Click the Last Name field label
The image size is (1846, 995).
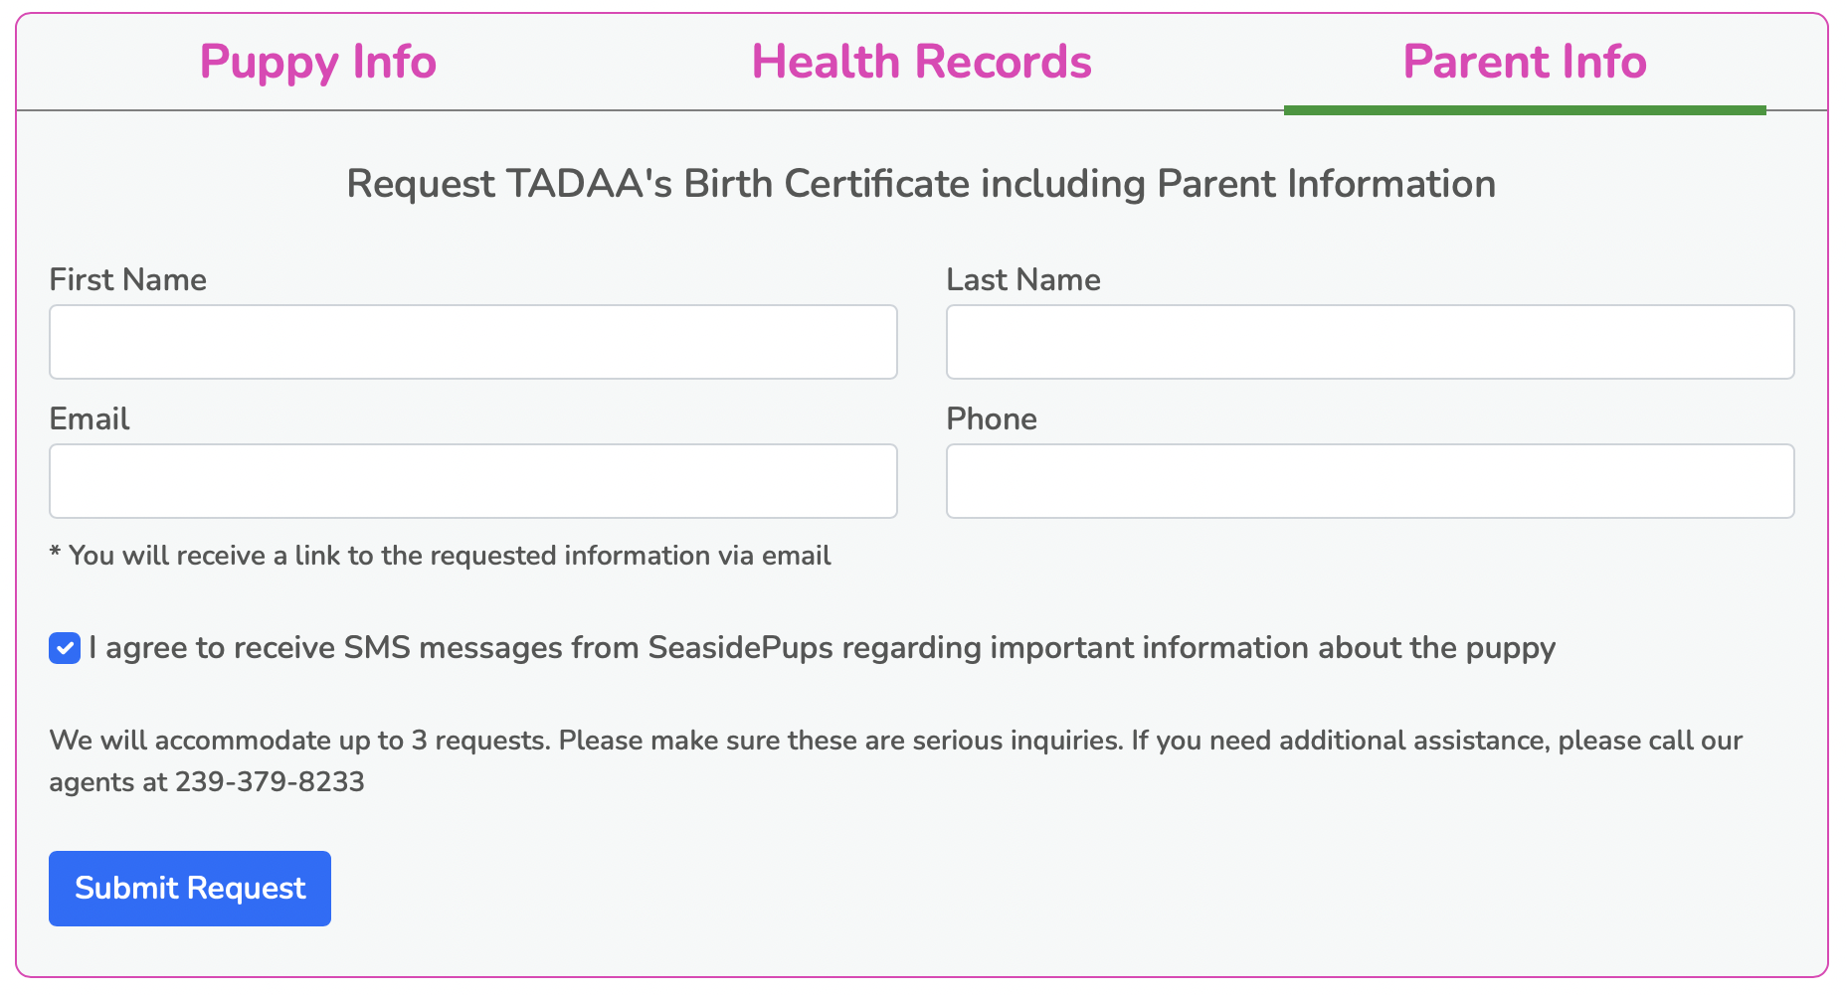(1022, 279)
